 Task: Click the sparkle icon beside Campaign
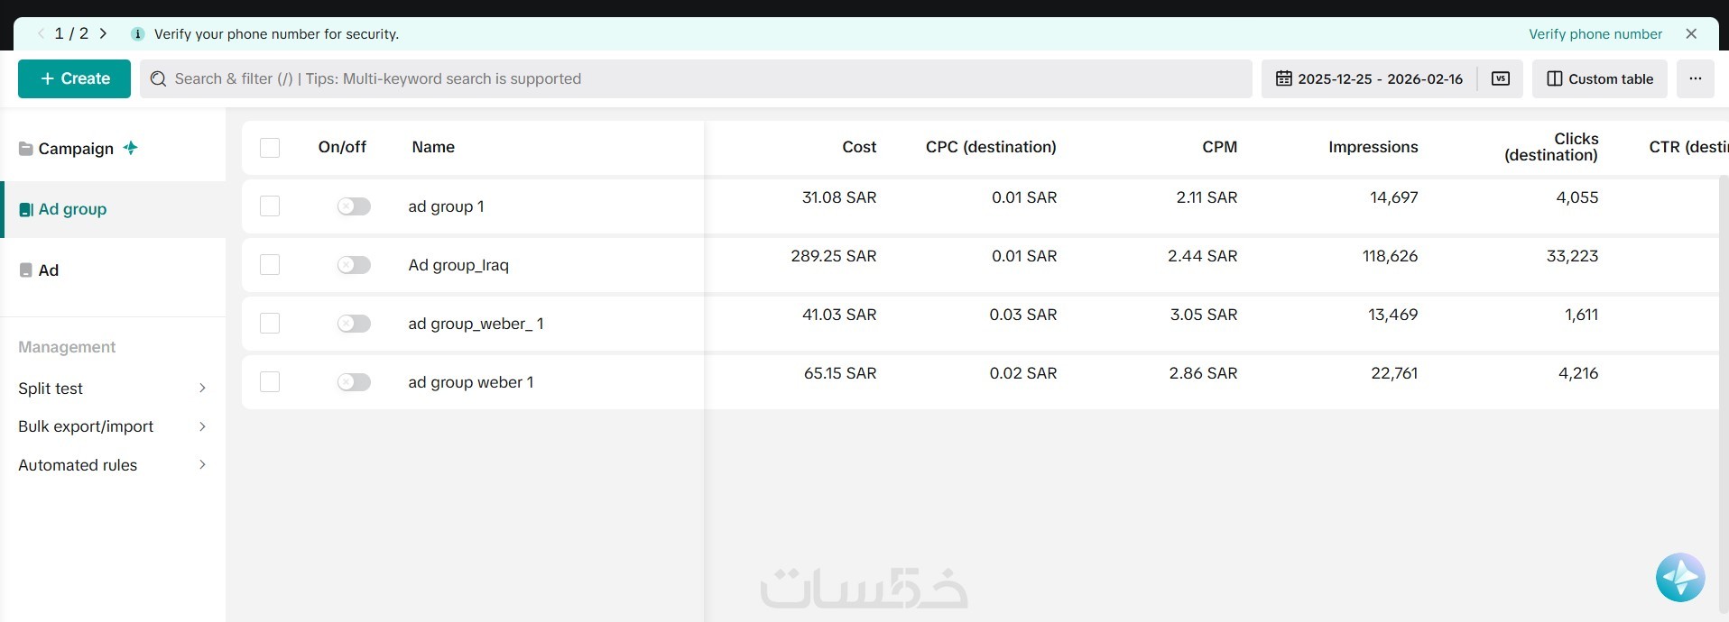(131, 148)
